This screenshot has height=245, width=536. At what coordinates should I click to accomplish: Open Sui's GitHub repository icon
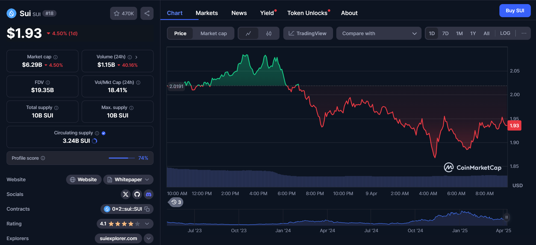click(137, 194)
